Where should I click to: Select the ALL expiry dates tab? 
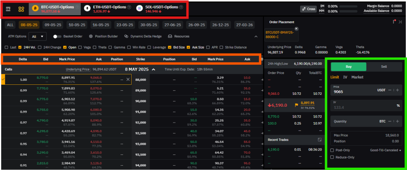(x=10, y=25)
